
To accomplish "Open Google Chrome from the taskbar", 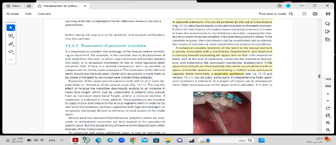I will point(133,140).
